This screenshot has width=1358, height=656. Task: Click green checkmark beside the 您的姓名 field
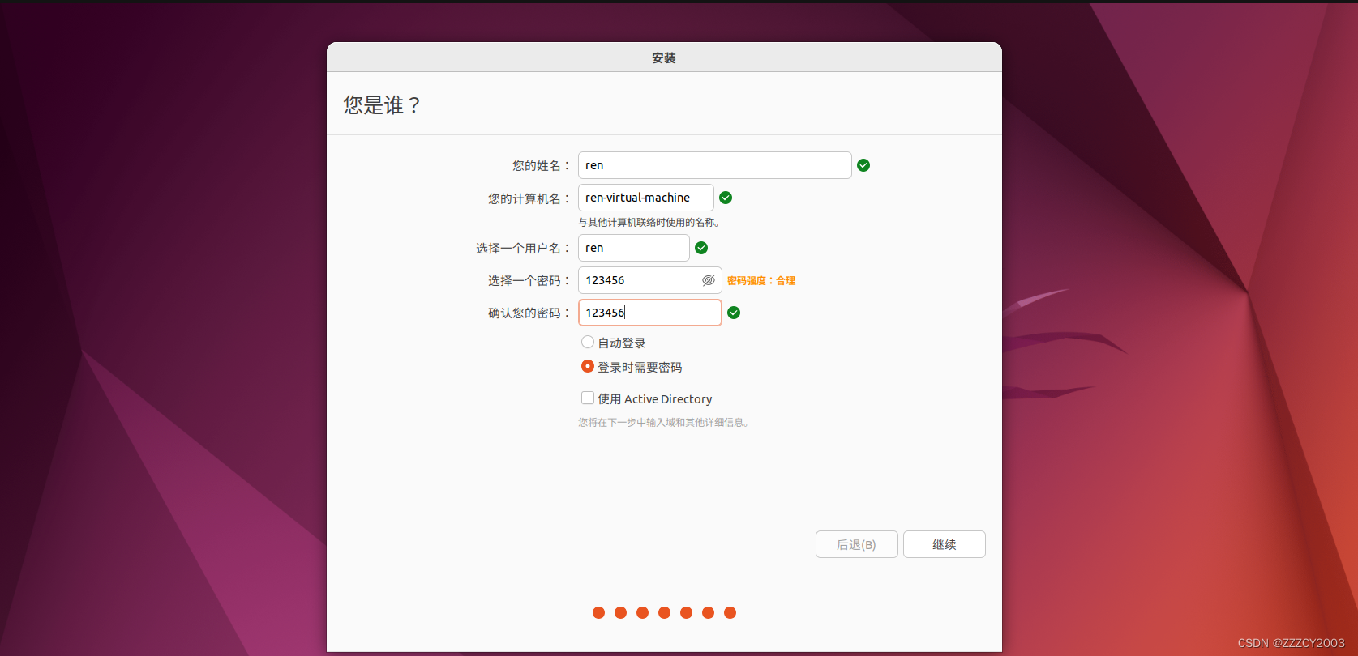click(863, 165)
